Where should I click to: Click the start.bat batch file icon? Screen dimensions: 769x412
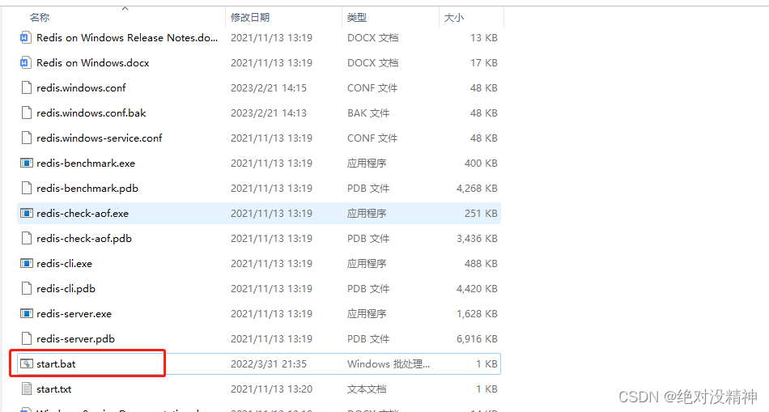click(27, 364)
